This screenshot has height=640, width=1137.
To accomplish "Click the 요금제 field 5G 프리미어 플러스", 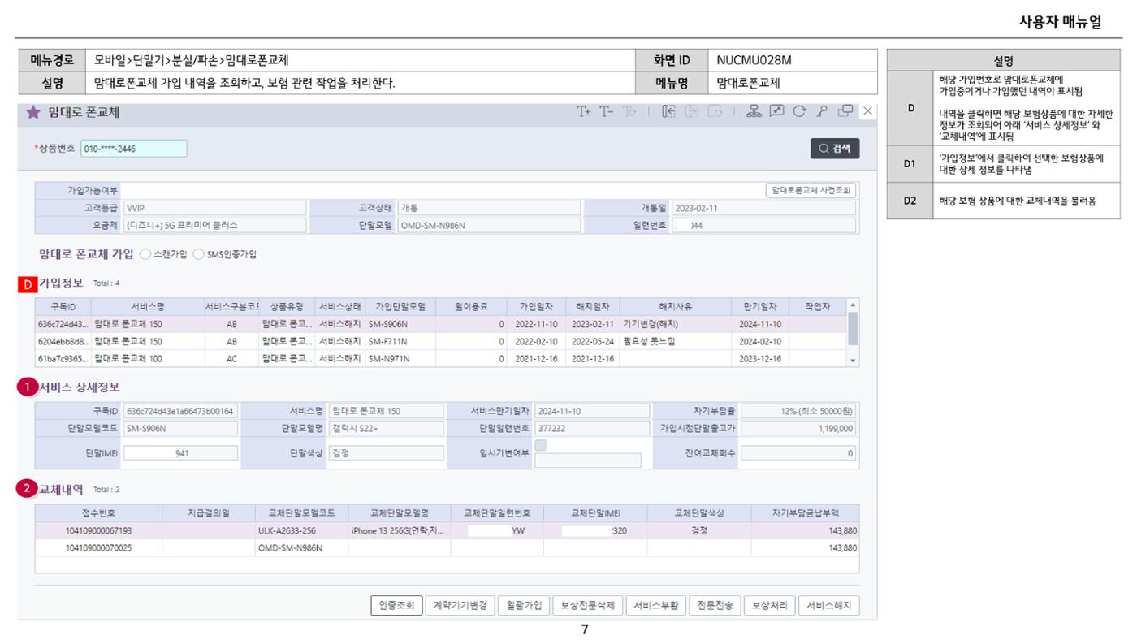I will (214, 225).
